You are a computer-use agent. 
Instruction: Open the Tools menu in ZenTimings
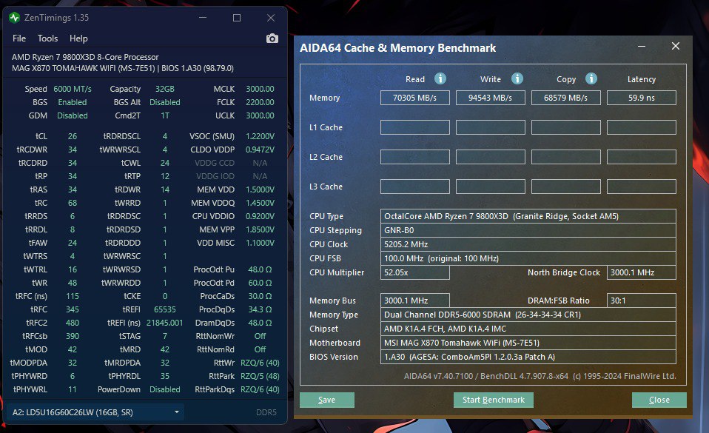click(47, 38)
